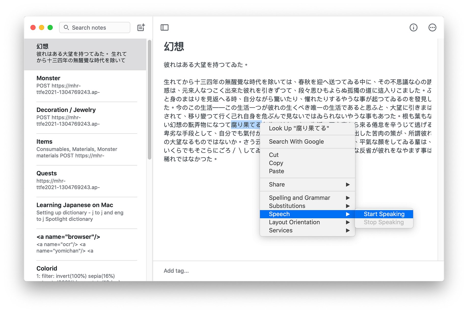The image size is (468, 313).
Task: Select Start Speaking from Speech submenu
Action: coord(384,214)
